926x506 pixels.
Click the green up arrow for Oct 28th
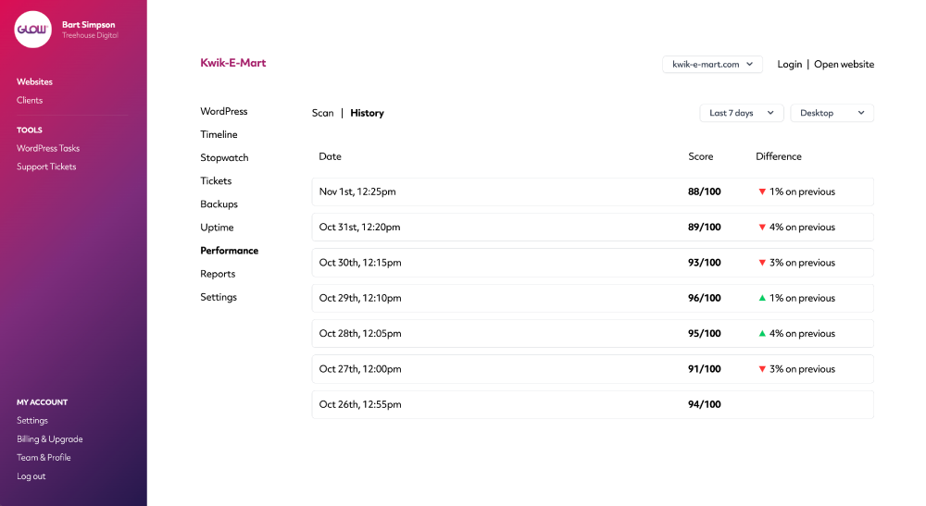tap(762, 333)
